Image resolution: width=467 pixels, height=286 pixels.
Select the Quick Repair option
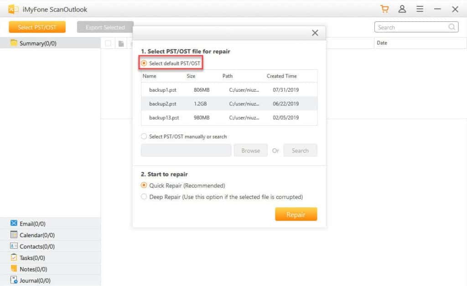(144, 186)
